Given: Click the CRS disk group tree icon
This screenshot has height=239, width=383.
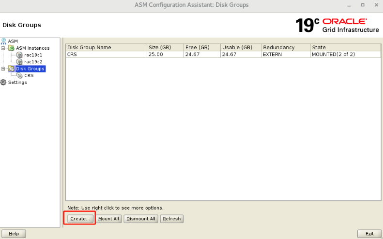Looking at the screenshot, I should pyautogui.click(x=19, y=75).
